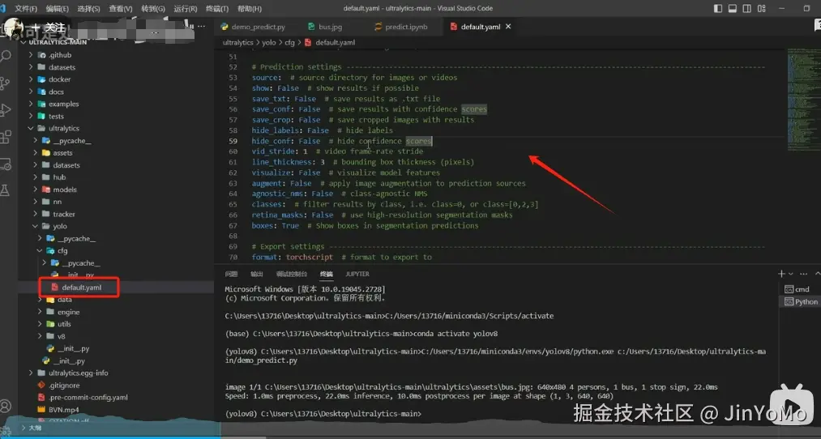Image resolution: width=821 pixels, height=439 pixels.
Task: Open the 帮助(H) menu
Action: (x=250, y=8)
